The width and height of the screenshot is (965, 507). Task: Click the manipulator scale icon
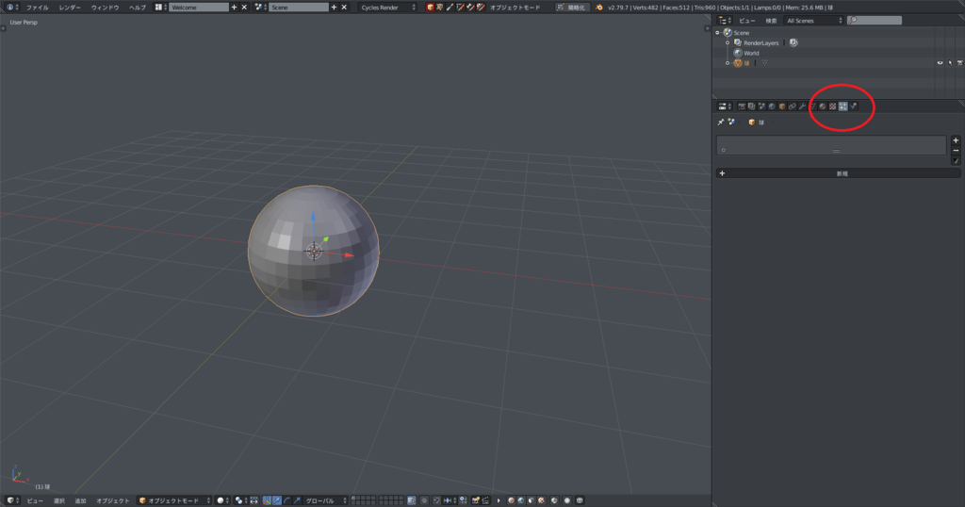[x=296, y=500]
